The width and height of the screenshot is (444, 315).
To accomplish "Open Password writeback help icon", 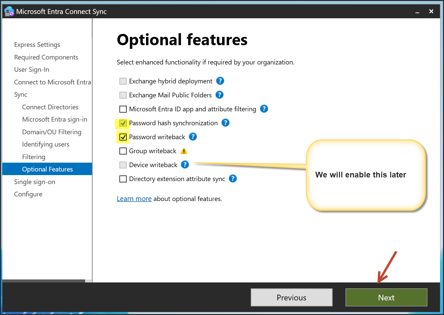I will click(x=193, y=137).
